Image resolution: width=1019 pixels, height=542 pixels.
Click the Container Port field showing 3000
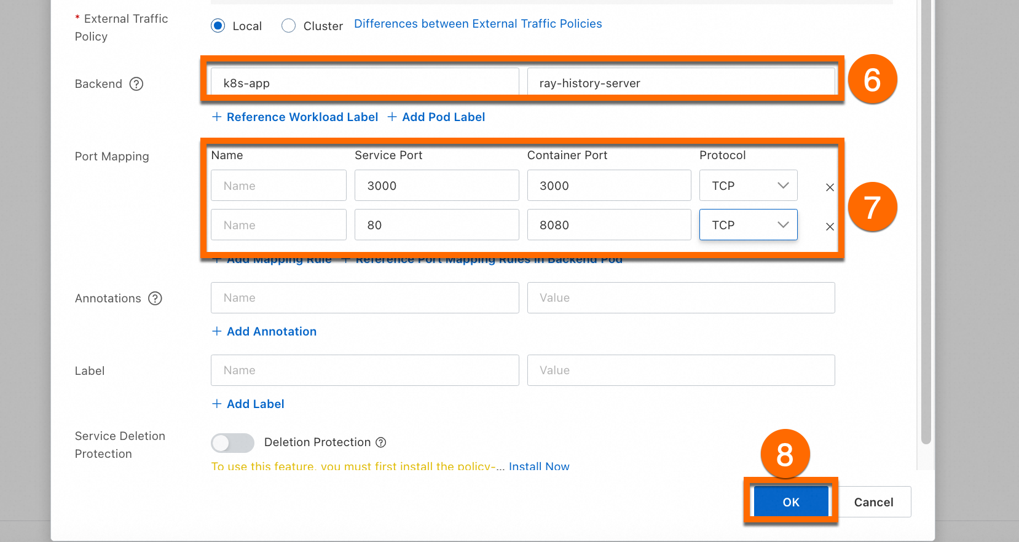click(609, 185)
